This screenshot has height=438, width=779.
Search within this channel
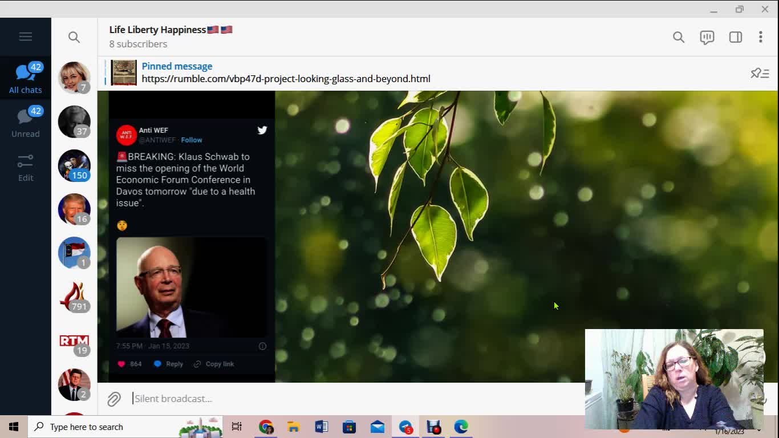pos(678,37)
